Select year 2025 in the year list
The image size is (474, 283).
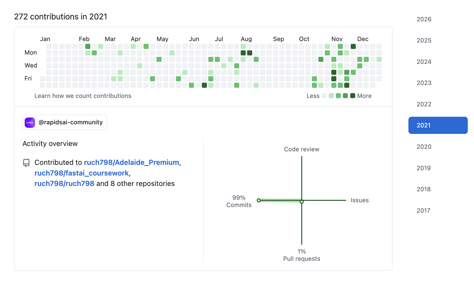pyautogui.click(x=424, y=41)
